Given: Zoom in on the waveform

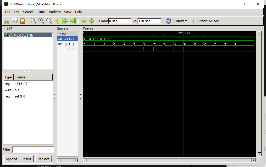Looking at the screenshot, I should click(41, 21).
